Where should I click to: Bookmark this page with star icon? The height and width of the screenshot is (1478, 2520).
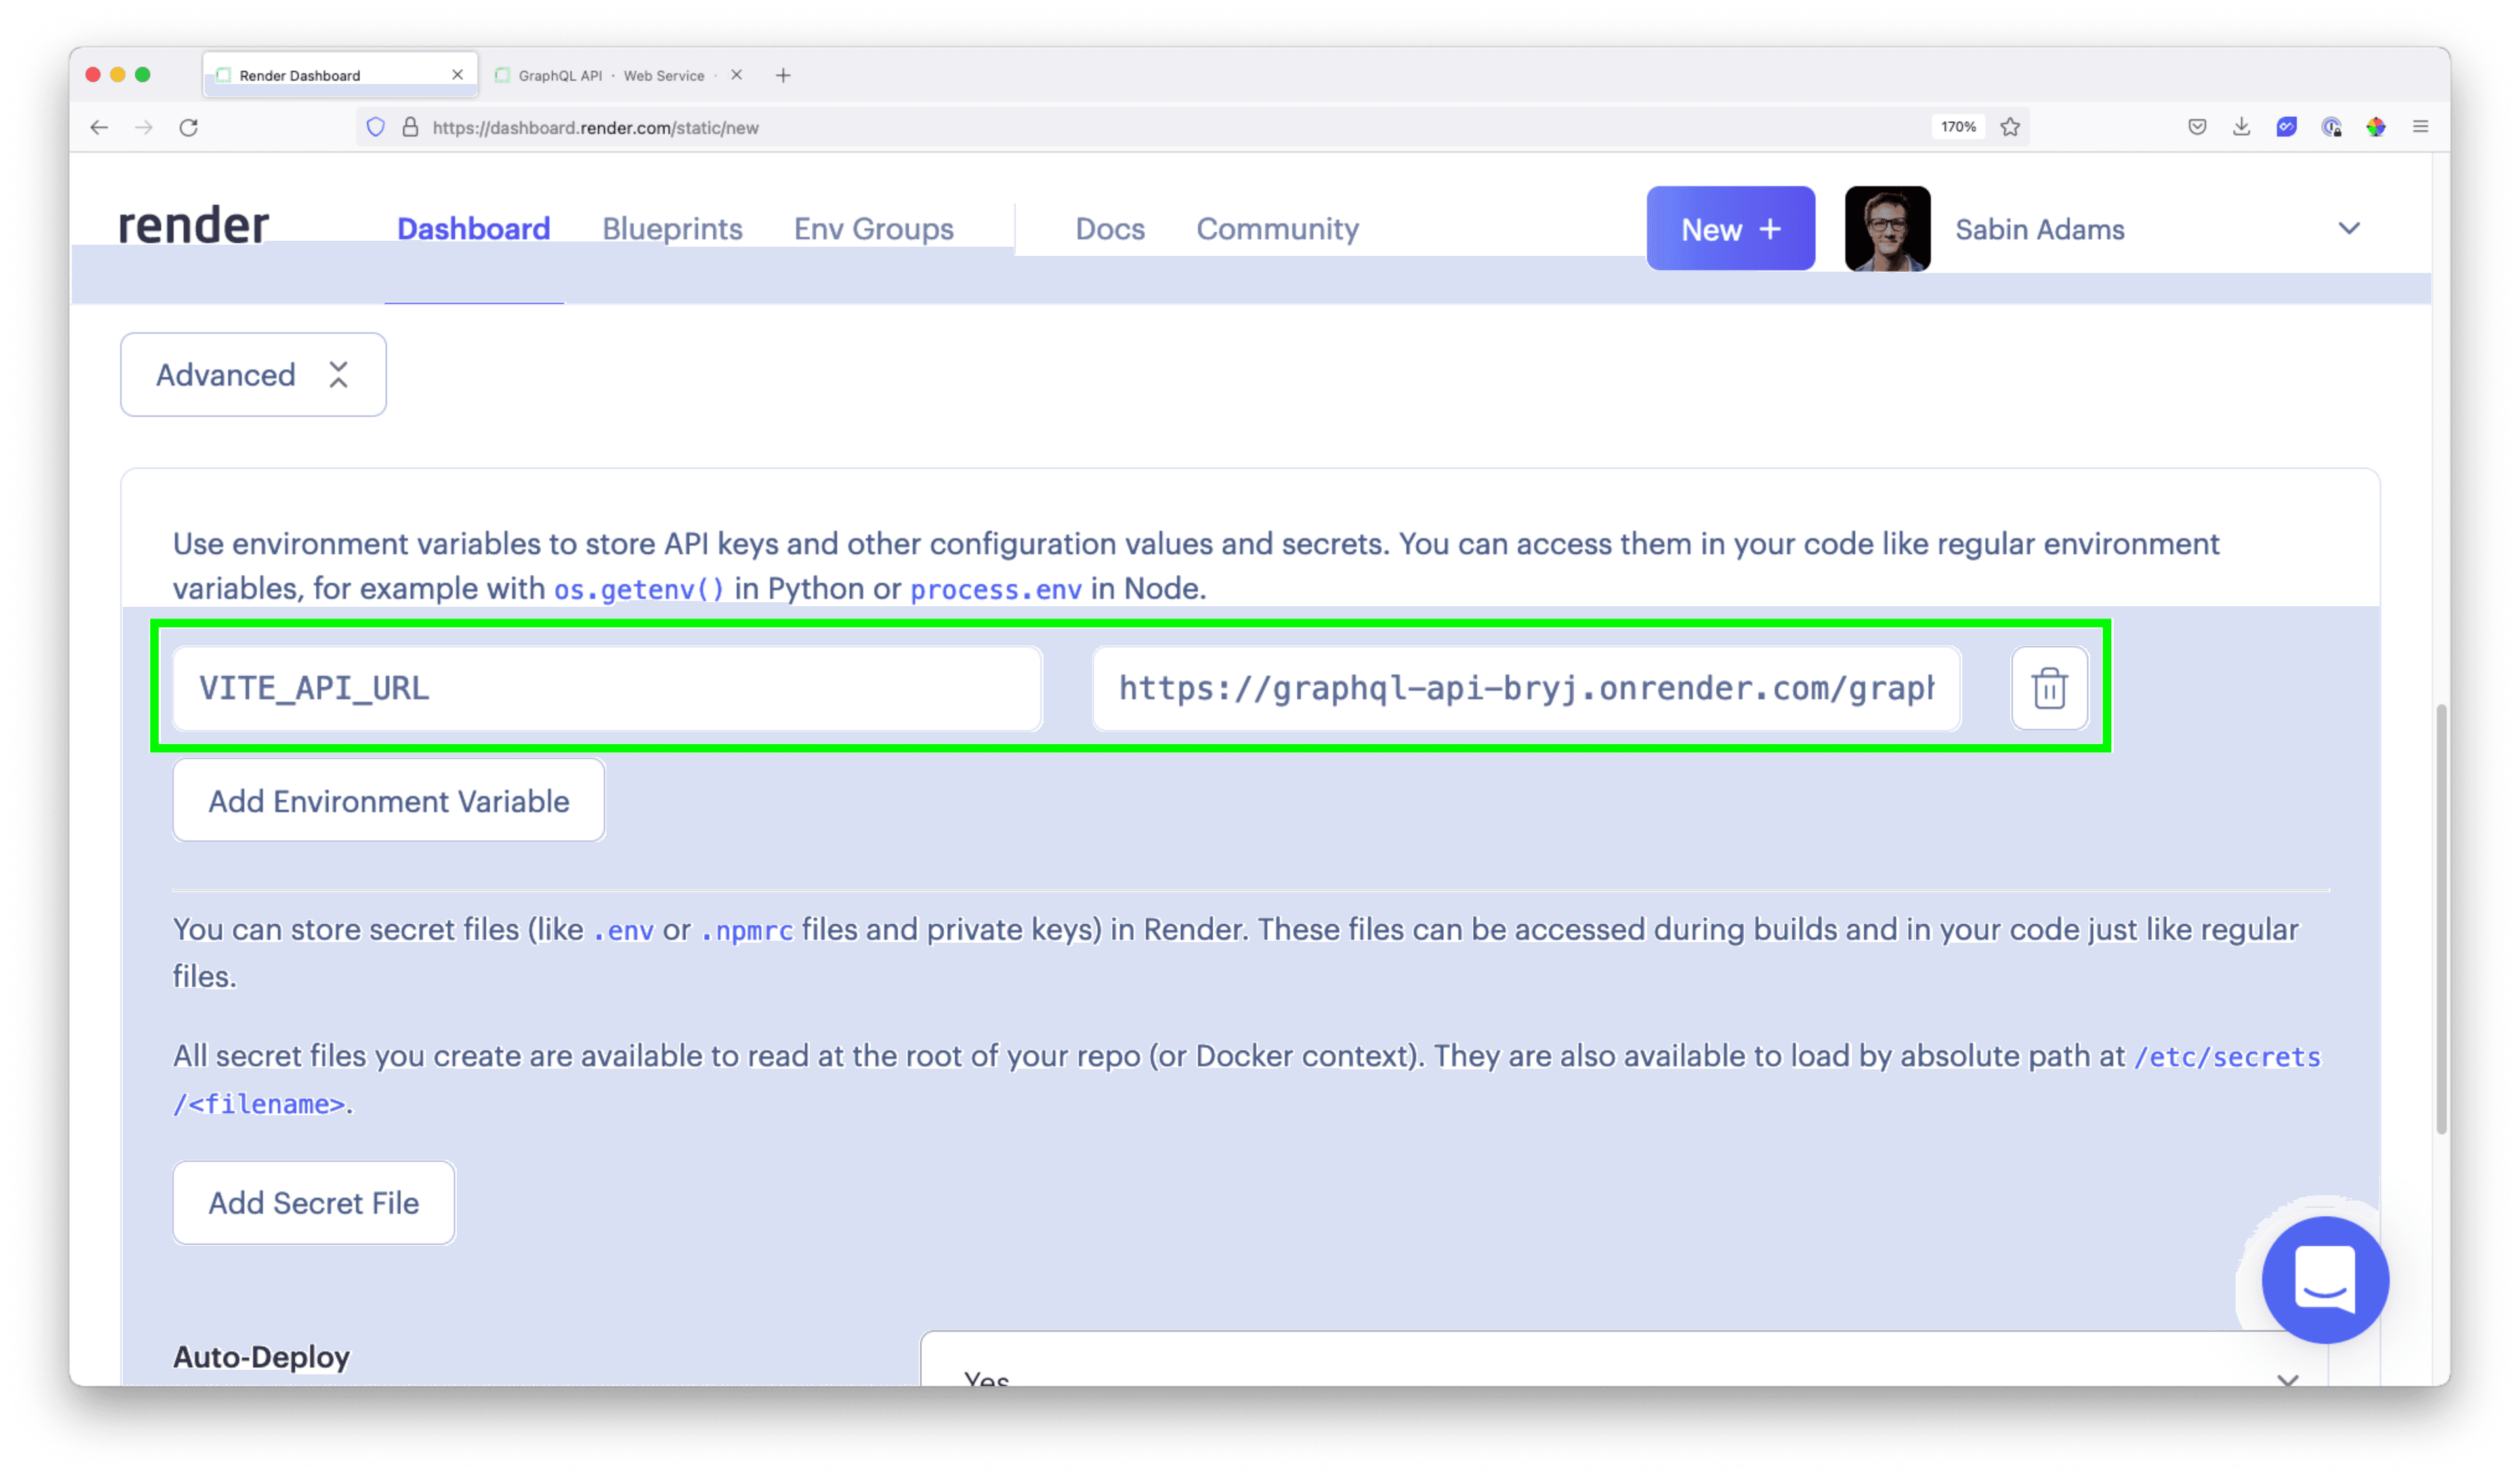coord(2010,127)
